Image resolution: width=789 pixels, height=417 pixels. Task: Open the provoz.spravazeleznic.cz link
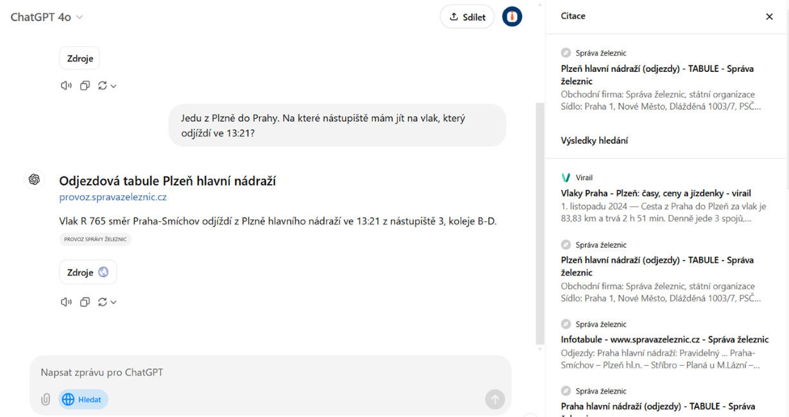(113, 197)
